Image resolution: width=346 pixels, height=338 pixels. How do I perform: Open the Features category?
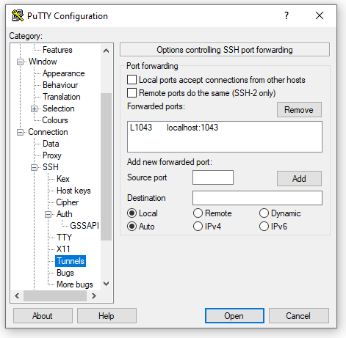click(57, 50)
